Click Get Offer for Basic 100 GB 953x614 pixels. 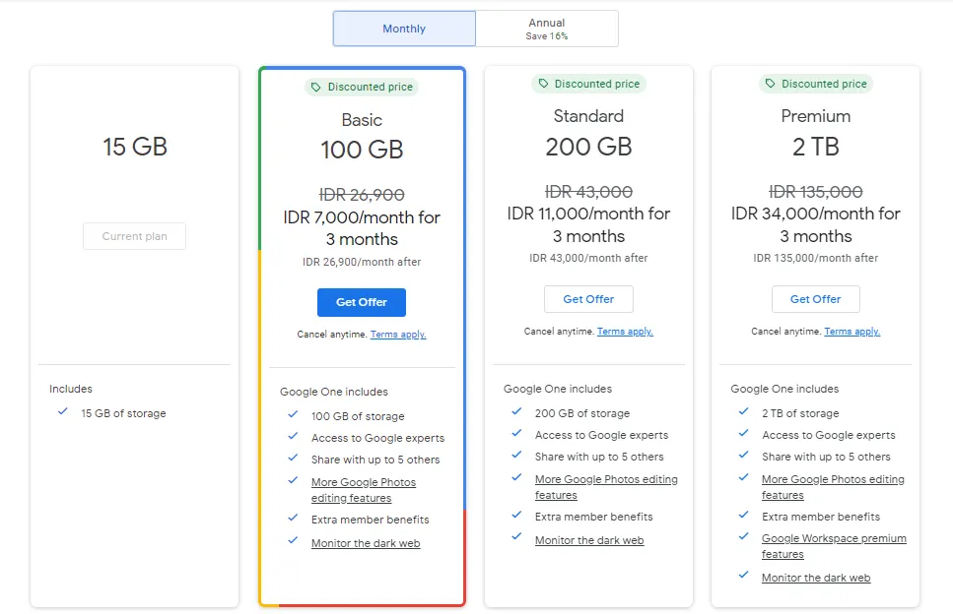[362, 302]
